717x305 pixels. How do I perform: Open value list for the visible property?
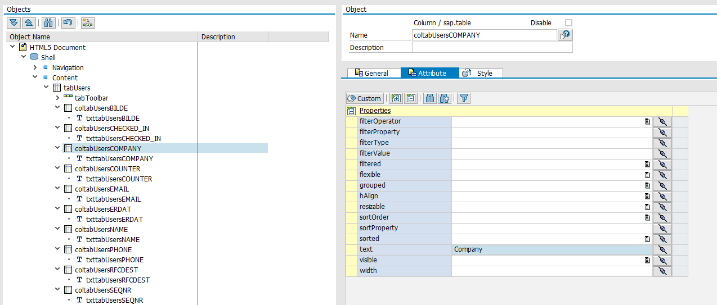pos(647,260)
